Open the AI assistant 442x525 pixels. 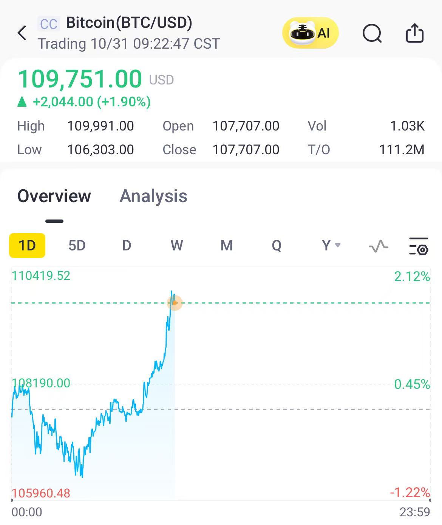tap(310, 33)
